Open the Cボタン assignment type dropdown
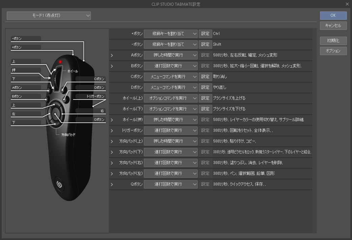 [171, 77]
